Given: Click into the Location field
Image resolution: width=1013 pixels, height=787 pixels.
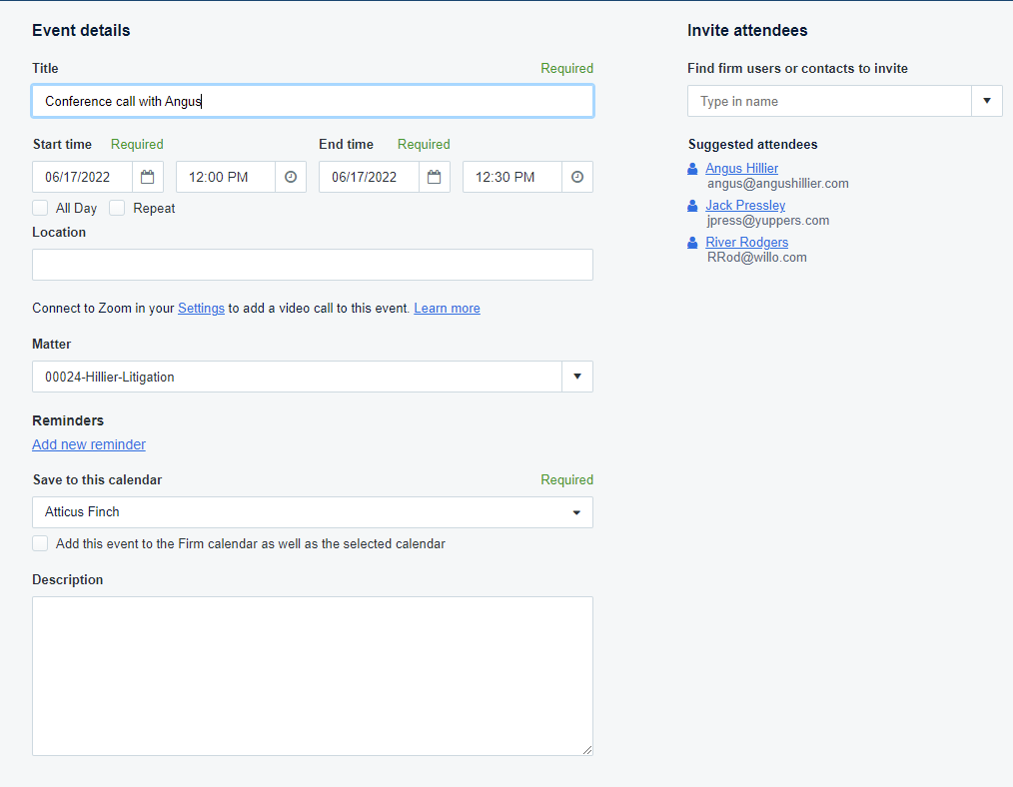Looking at the screenshot, I should 312,265.
